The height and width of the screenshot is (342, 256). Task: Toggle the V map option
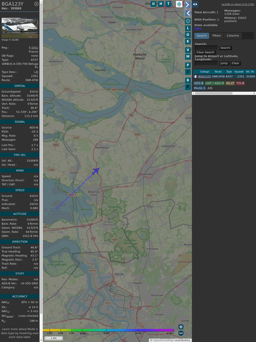coord(188,50)
